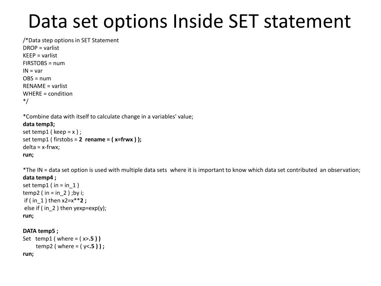Image resolution: width=381 pixels, height=286 pixels.
Task: Click the slide title 'Data set options Inside SET statement'
Action: (x=189, y=21)
